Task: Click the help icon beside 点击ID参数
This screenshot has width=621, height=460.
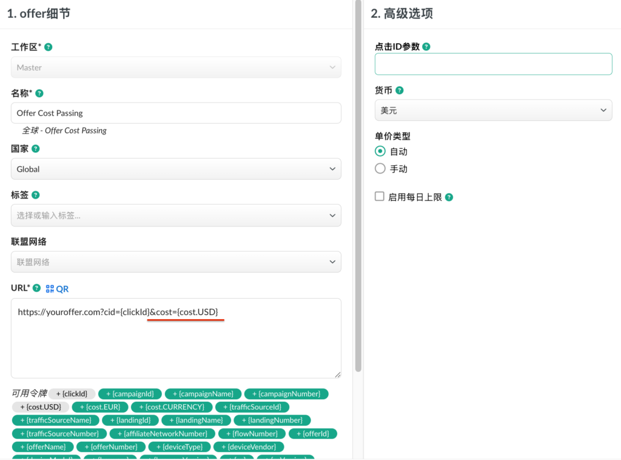Action: [426, 47]
